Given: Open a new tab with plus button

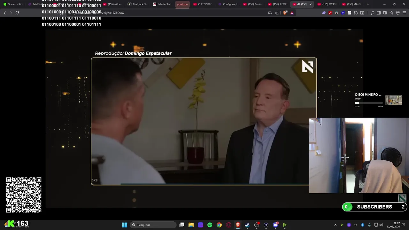Looking at the screenshot, I should point(368,4).
